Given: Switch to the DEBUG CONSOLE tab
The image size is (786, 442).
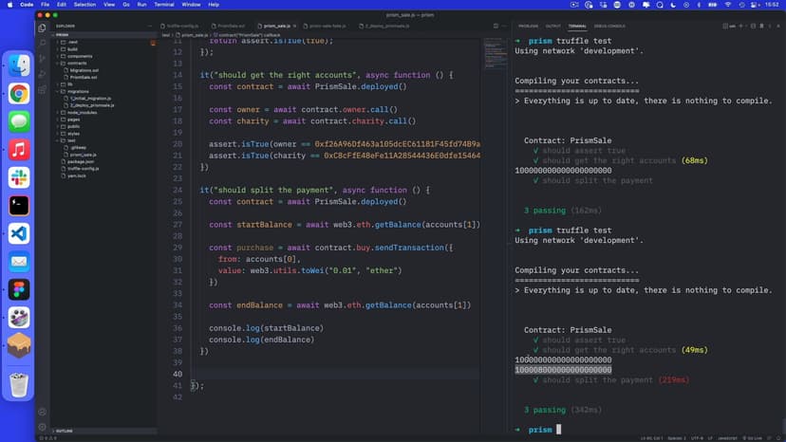Looking at the screenshot, I should coord(609,26).
